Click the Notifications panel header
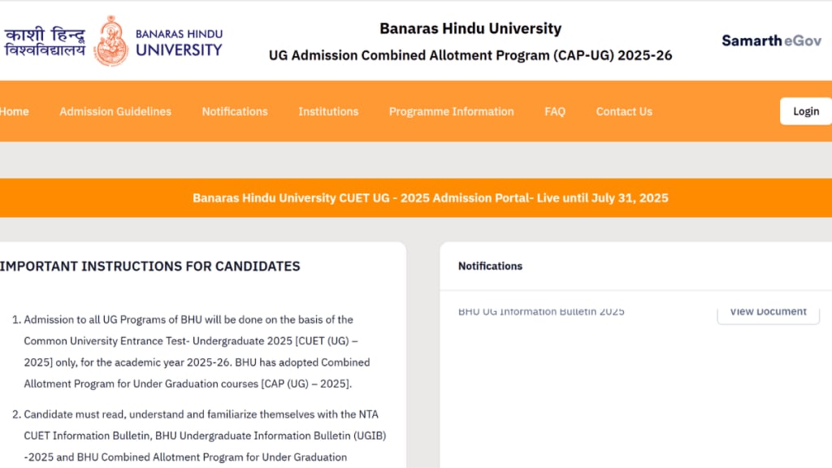 (x=490, y=266)
